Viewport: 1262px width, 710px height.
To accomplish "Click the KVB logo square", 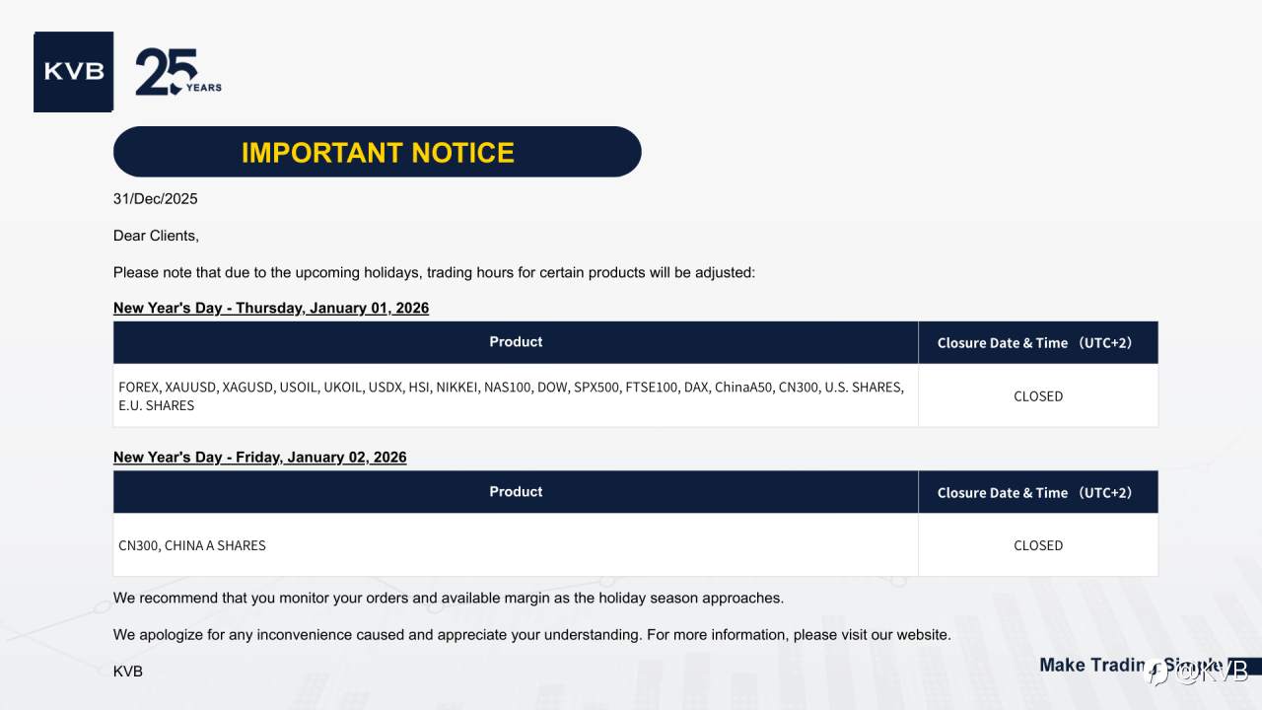I will point(73,71).
